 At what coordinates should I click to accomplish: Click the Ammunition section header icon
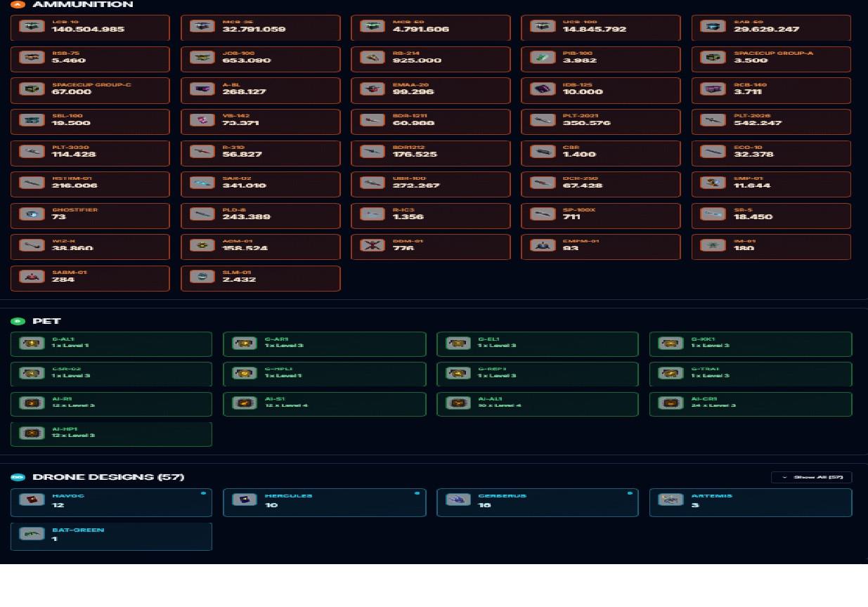[x=18, y=4]
